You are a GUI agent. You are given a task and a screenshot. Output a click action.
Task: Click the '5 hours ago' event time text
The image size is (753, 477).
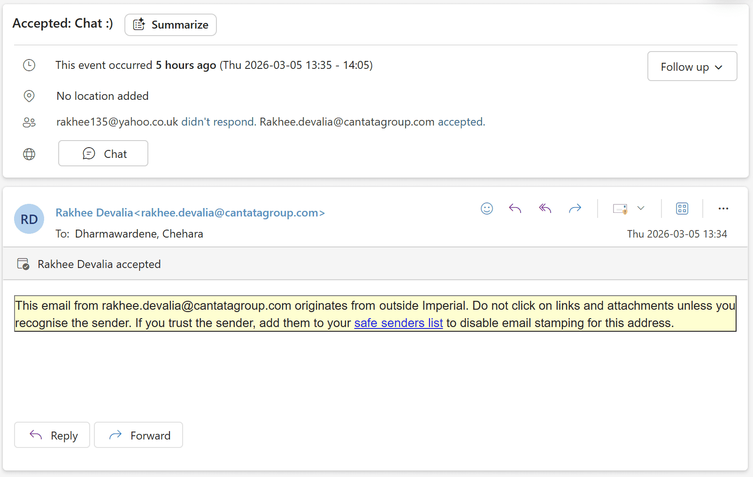(186, 65)
